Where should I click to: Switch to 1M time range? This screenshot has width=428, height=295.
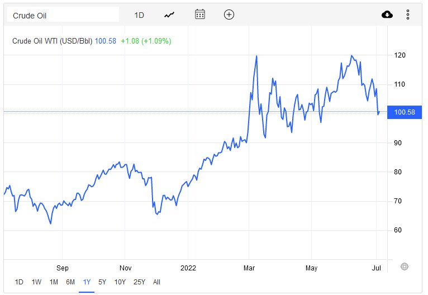pyautogui.click(x=54, y=282)
